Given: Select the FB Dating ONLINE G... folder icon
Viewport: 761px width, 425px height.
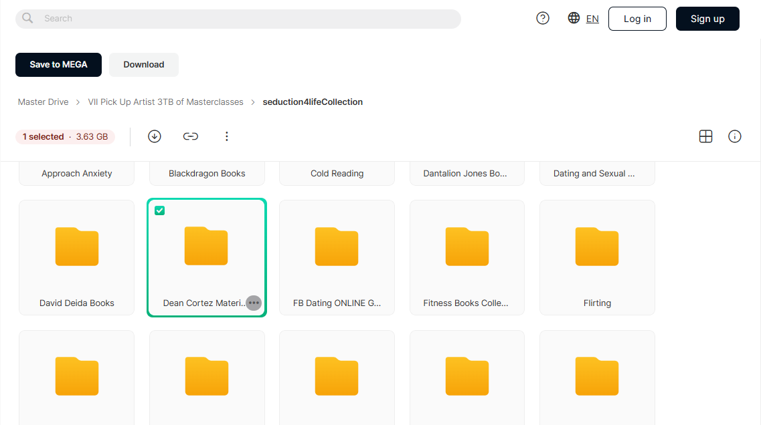Looking at the screenshot, I should point(337,247).
